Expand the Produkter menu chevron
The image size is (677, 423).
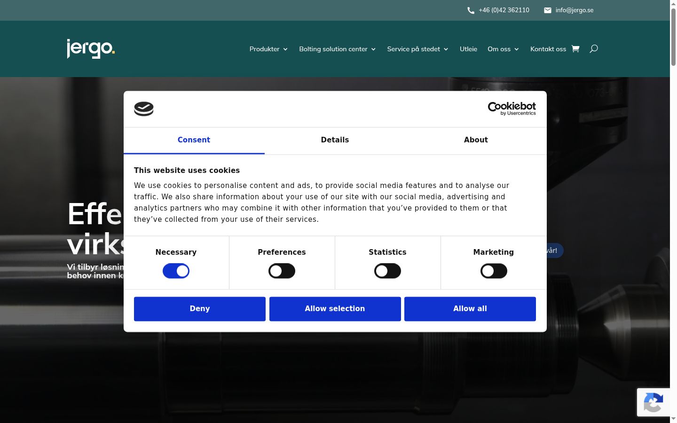coord(285,49)
